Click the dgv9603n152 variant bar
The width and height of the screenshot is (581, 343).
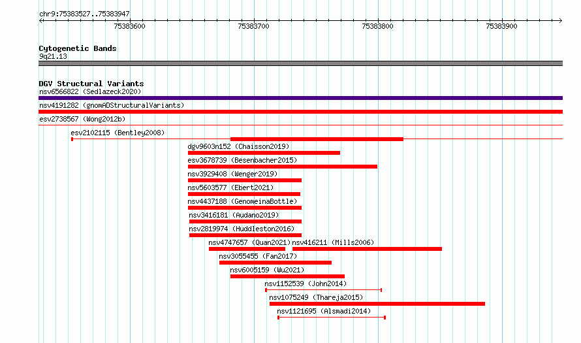click(x=264, y=153)
